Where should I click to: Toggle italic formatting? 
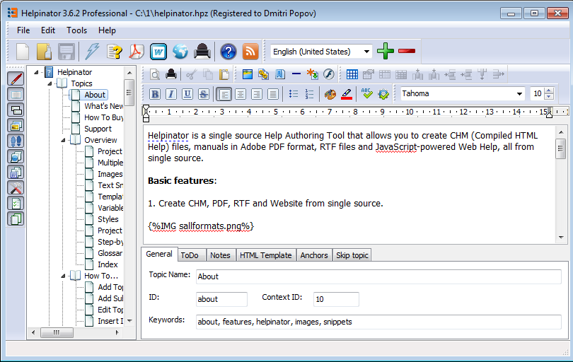point(171,94)
